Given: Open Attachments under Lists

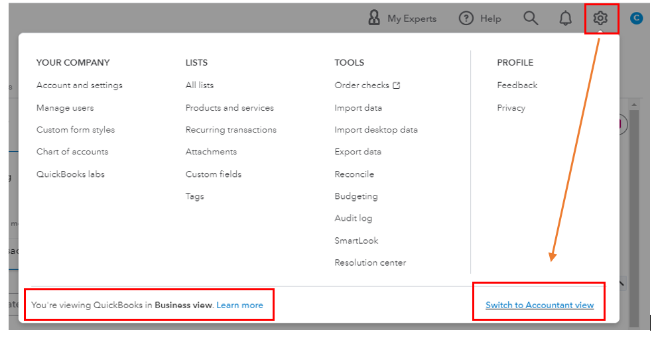Looking at the screenshot, I should point(211,152).
